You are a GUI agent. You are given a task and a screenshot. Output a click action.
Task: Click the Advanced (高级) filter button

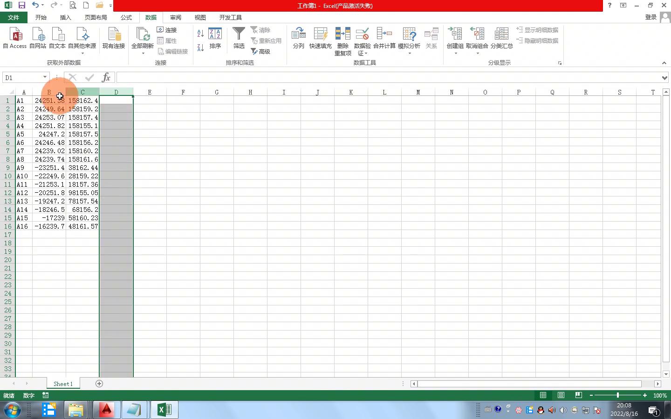tap(260, 52)
